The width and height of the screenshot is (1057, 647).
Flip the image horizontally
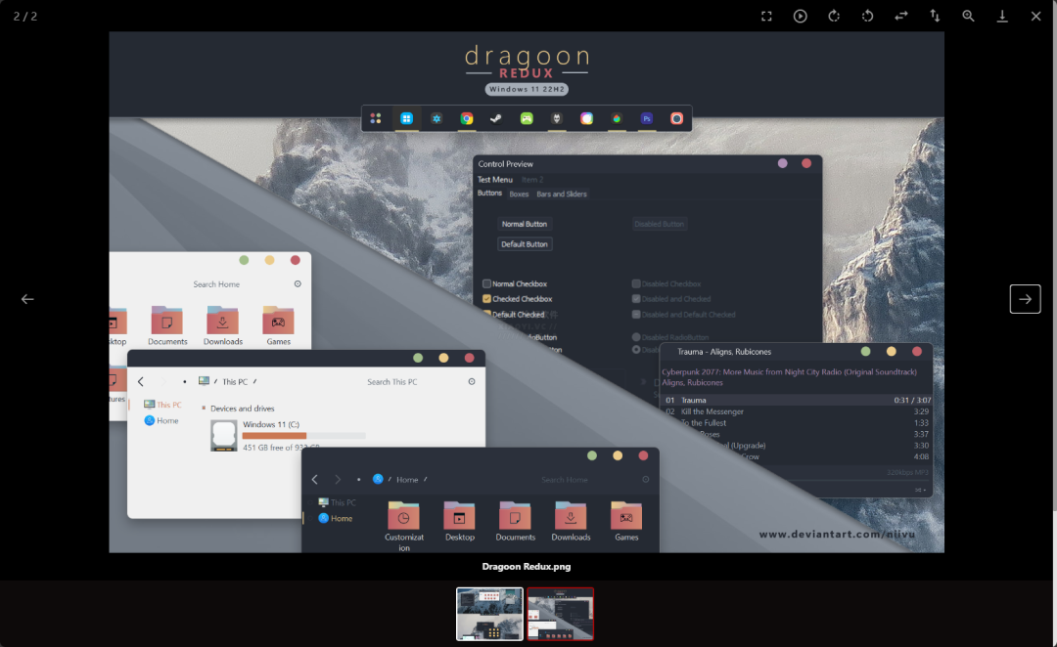pos(900,17)
